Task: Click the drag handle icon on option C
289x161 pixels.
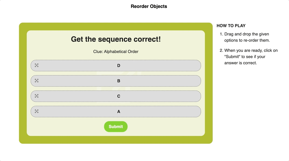Action: (36, 96)
